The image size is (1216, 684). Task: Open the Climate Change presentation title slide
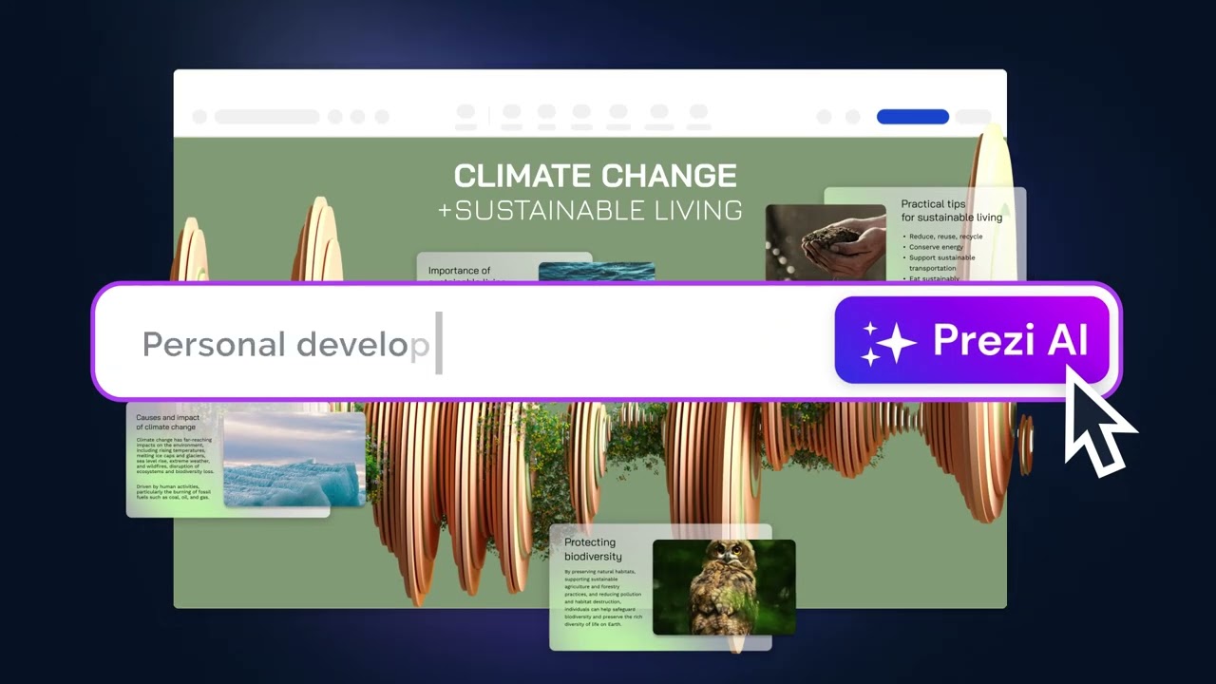tap(595, 190)
